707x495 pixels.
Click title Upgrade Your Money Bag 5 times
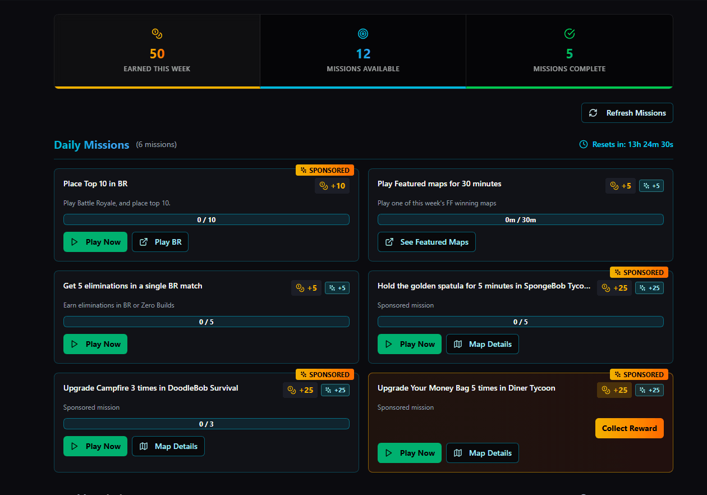[466, 388]
